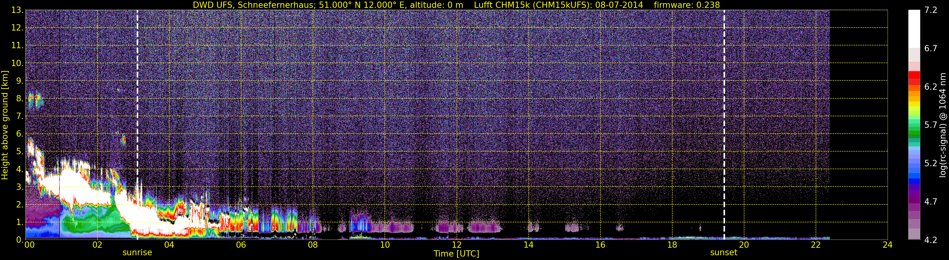The image size is (949, 260).
Task: Click the 'firmware: 0.238' title text
Action: [x=687, y=5]
